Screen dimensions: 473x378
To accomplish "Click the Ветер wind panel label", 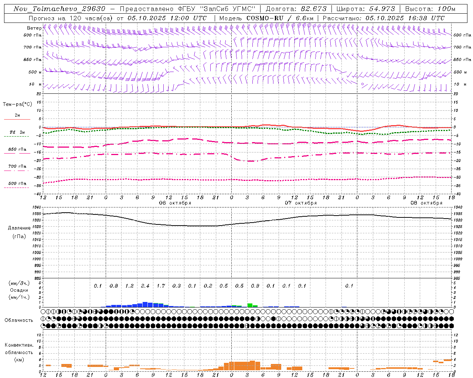I will (34, 28).
